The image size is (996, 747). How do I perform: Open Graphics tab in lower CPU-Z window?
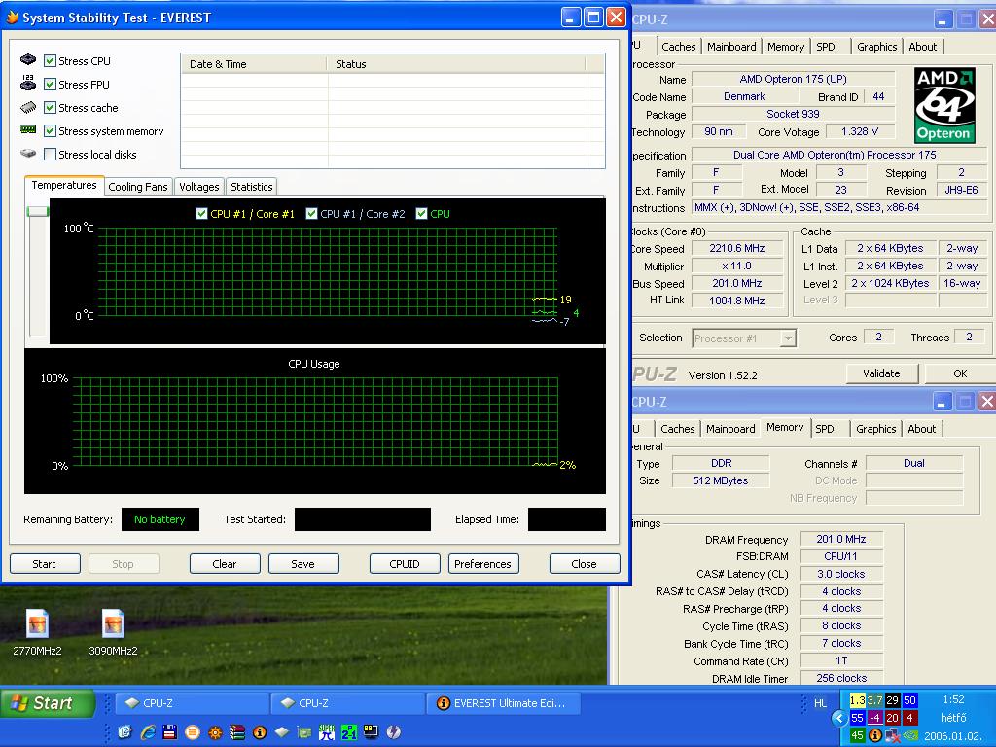[x=876, y=429]
